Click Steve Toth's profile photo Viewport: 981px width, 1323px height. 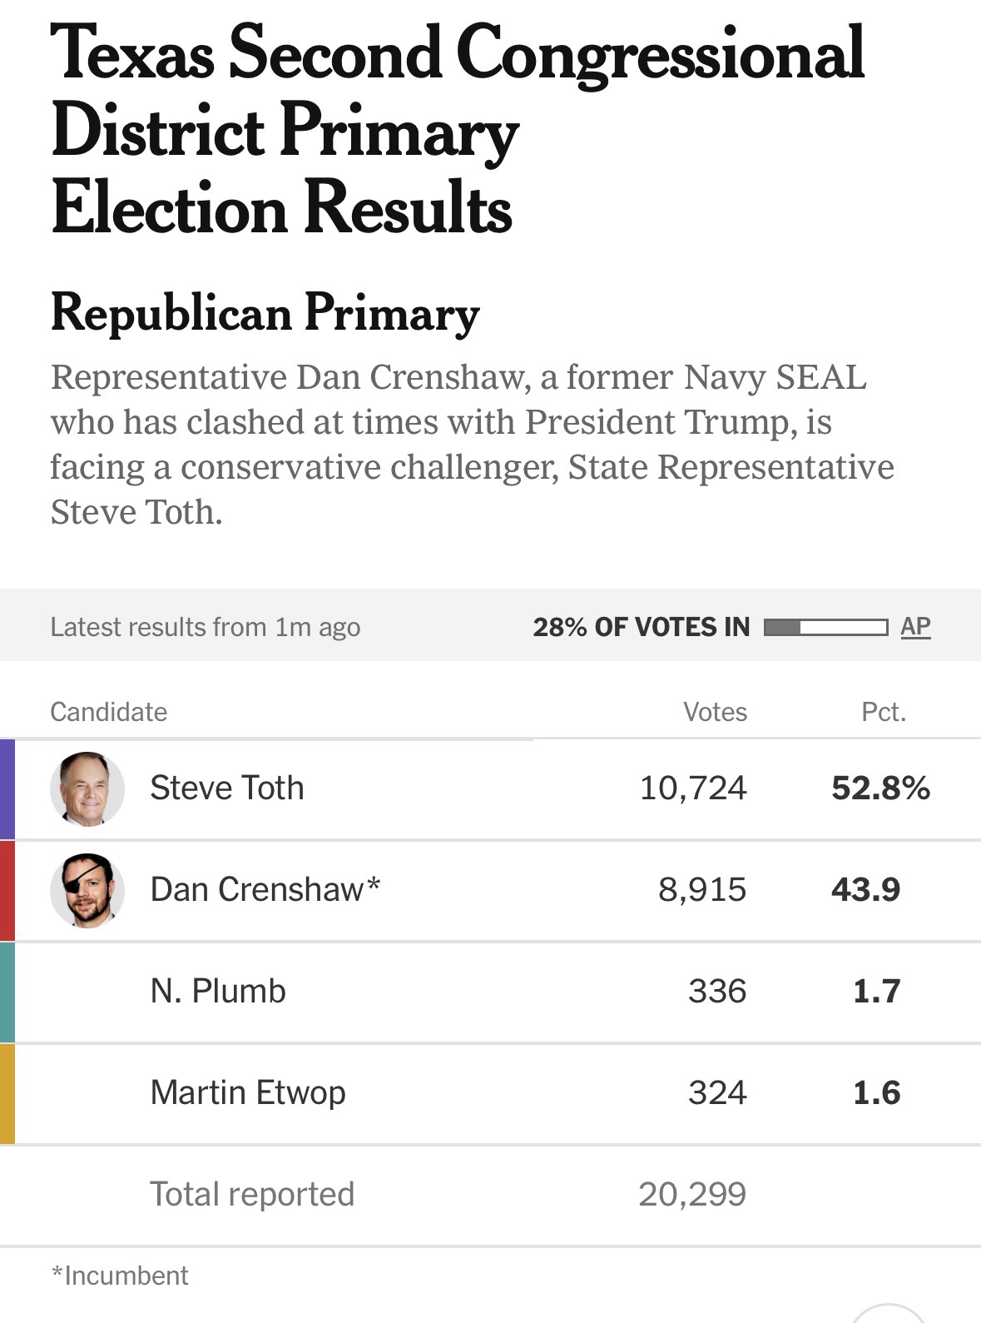tap(87, 788)
